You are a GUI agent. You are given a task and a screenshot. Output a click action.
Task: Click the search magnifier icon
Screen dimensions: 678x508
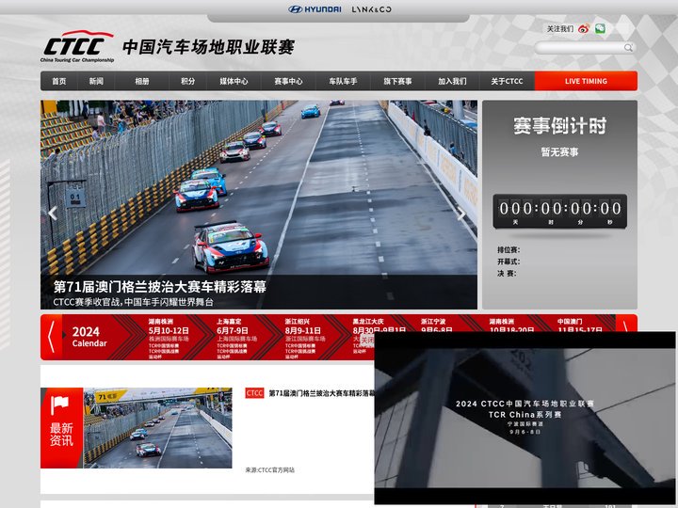[628, 48]
